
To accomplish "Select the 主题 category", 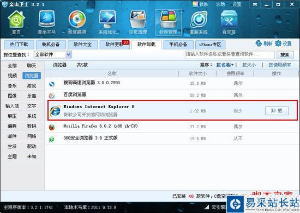I will (12, 156).
